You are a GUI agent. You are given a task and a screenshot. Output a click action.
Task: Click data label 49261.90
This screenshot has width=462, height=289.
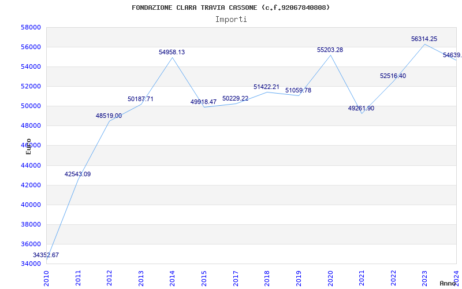(362, 108)
